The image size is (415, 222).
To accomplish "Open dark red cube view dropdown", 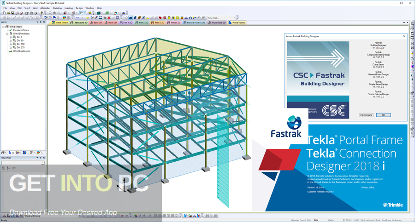I will coord(68,13).
